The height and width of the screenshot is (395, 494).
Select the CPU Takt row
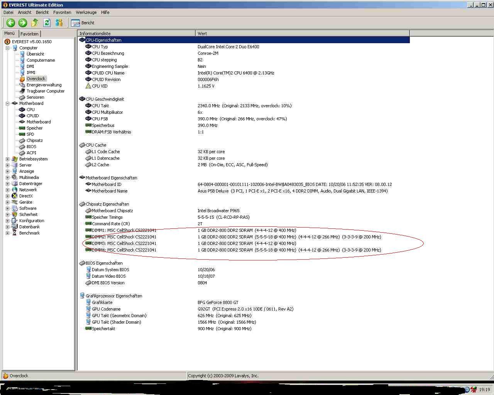tap(244, 106)
